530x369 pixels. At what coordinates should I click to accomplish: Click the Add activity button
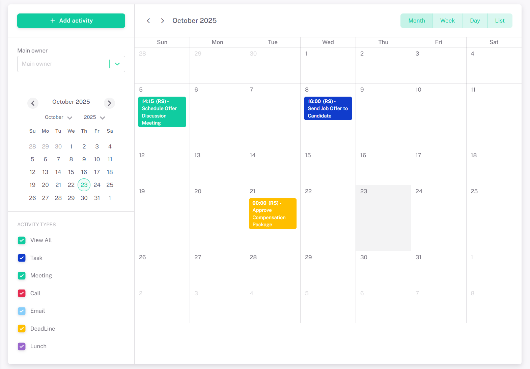(x=71, y=21)
